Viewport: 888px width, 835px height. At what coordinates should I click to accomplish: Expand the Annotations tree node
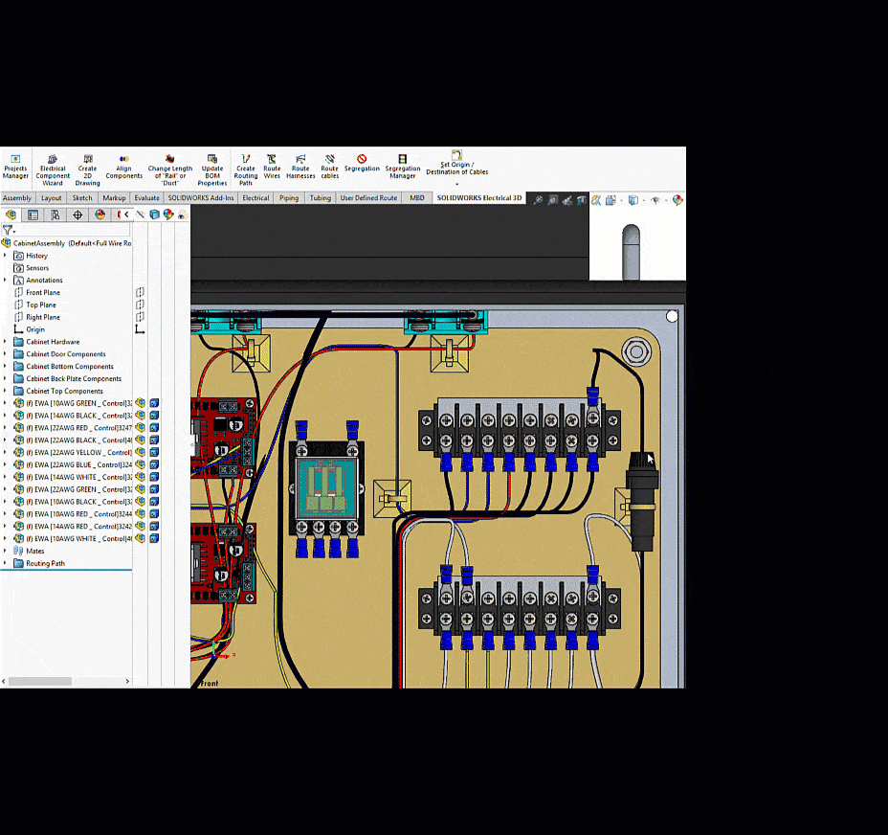[5, 280]
